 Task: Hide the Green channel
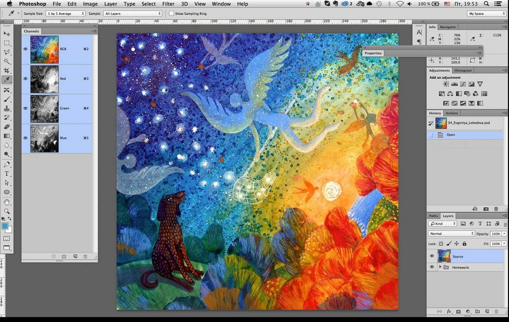(25, 108)
